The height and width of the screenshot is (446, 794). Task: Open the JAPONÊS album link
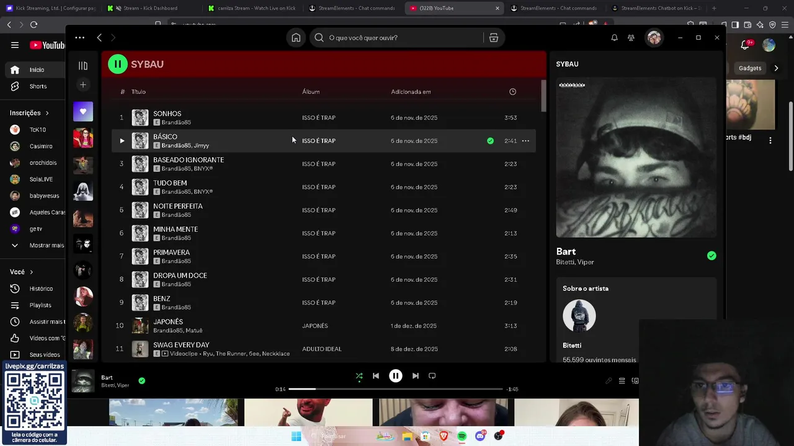(x=315, y=326)
